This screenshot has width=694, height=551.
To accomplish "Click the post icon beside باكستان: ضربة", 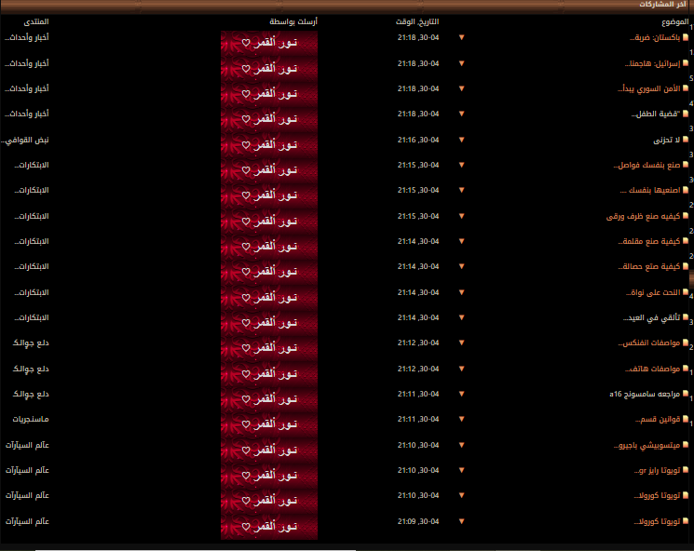I will [686, 37].
